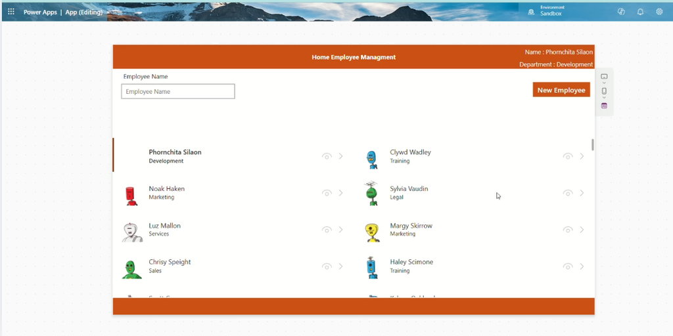Select the tablet preview device icon
The image size is (673, 336).
(x=604, y=76)
